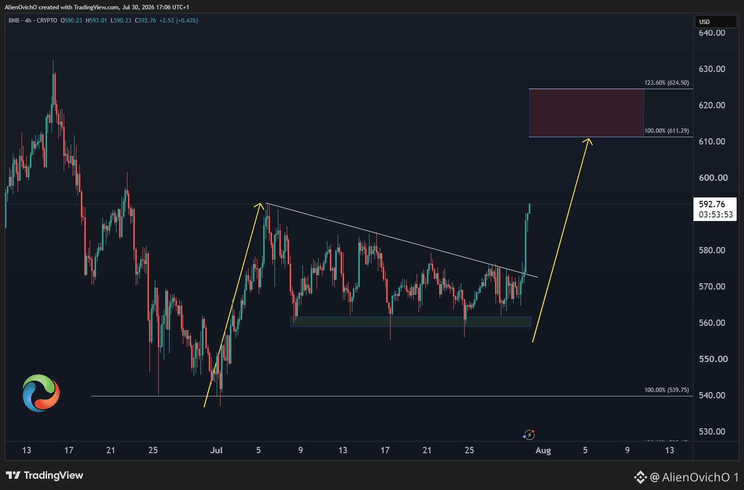Viewport: 744px width, 490px height.
Task: Click the 560.00 price axis label
Action: [712, 323]
